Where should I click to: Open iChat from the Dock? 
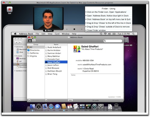(x=57, y=106)
